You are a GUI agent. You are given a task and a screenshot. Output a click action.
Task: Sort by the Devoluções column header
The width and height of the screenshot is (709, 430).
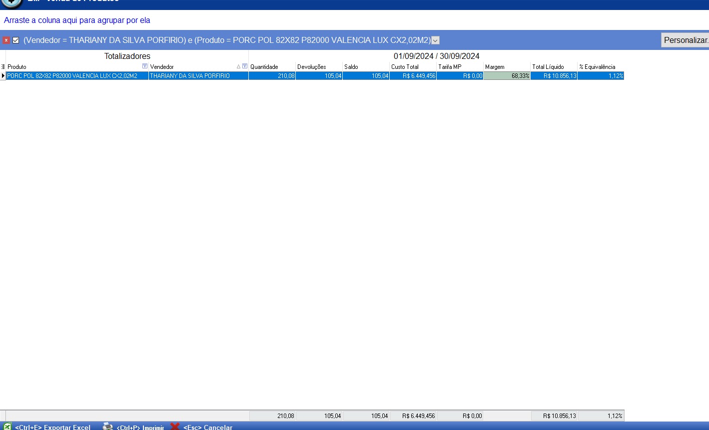(x=319, y=66)
